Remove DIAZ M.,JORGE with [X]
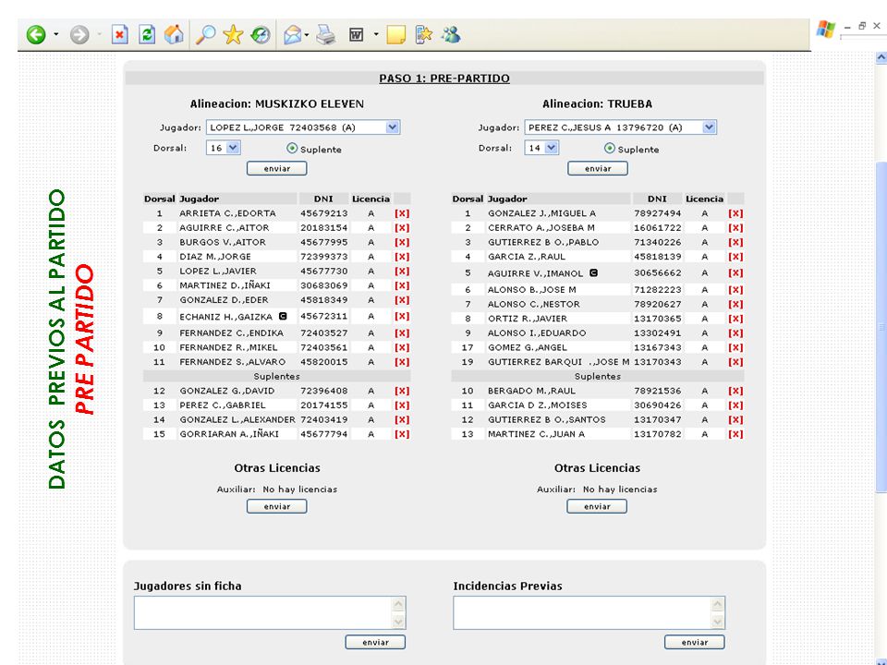 402,257
